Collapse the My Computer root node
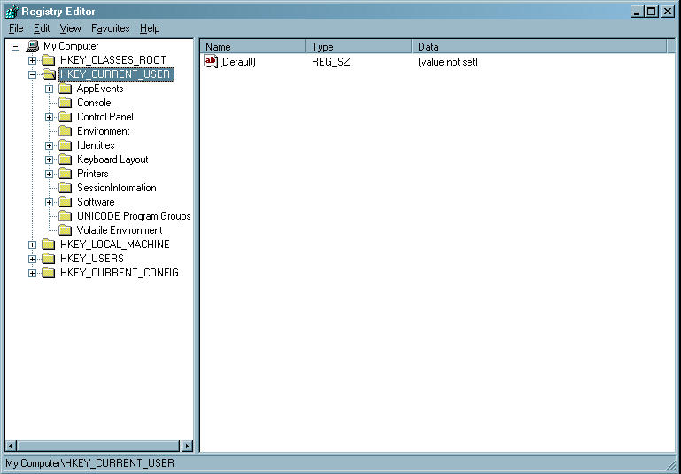 (16, 46)
